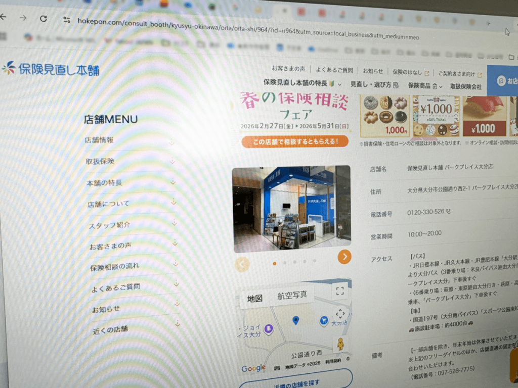Switch map to 地図 view
Screen dimensions: 518x388
(255, 299)
